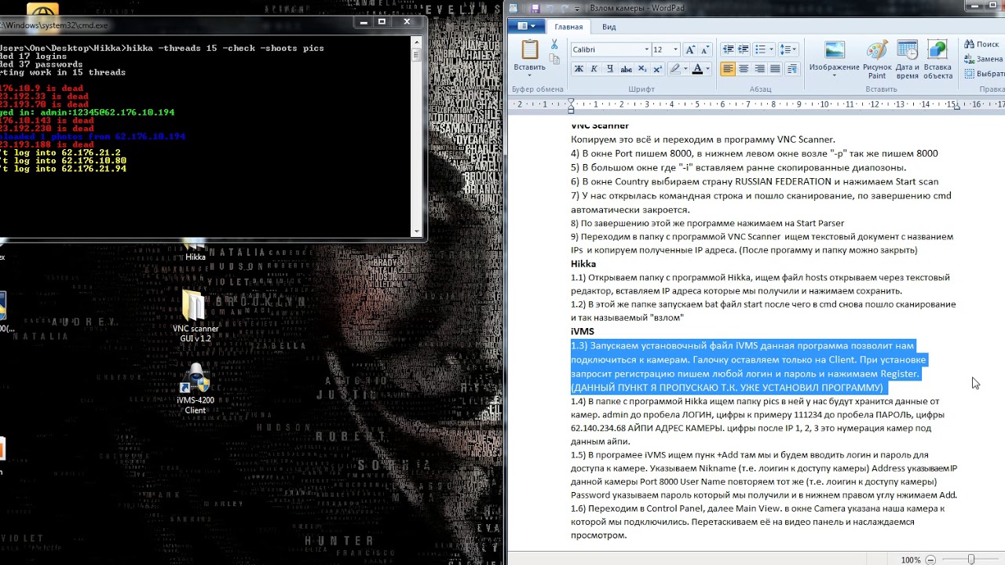Image resolution: width=1005 pixels, height=565 pixels.
Task: Click the cmd.exe scrollbar down arrow
Action: coord(417,231)
